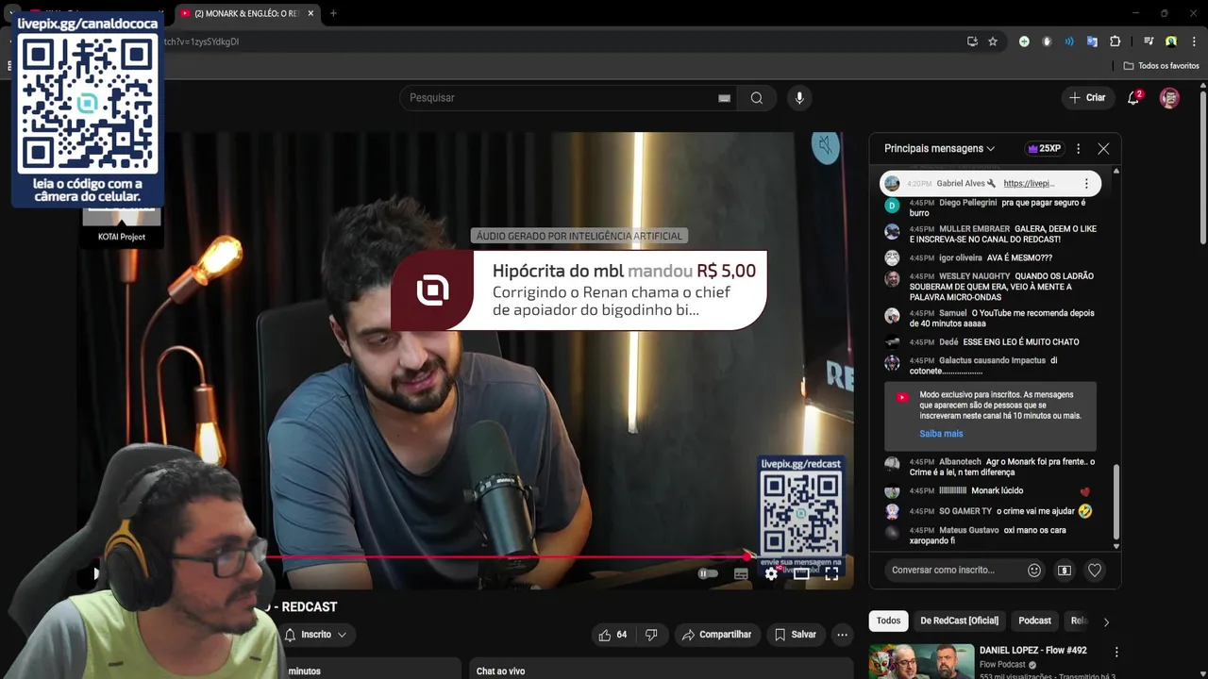This screenshot has width=1208, height=679.
Task: Click the Compartilhar share button
Action: (717, 635)
